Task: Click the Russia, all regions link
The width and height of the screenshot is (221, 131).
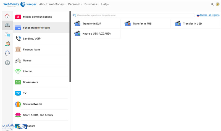Action: point(210,15)
